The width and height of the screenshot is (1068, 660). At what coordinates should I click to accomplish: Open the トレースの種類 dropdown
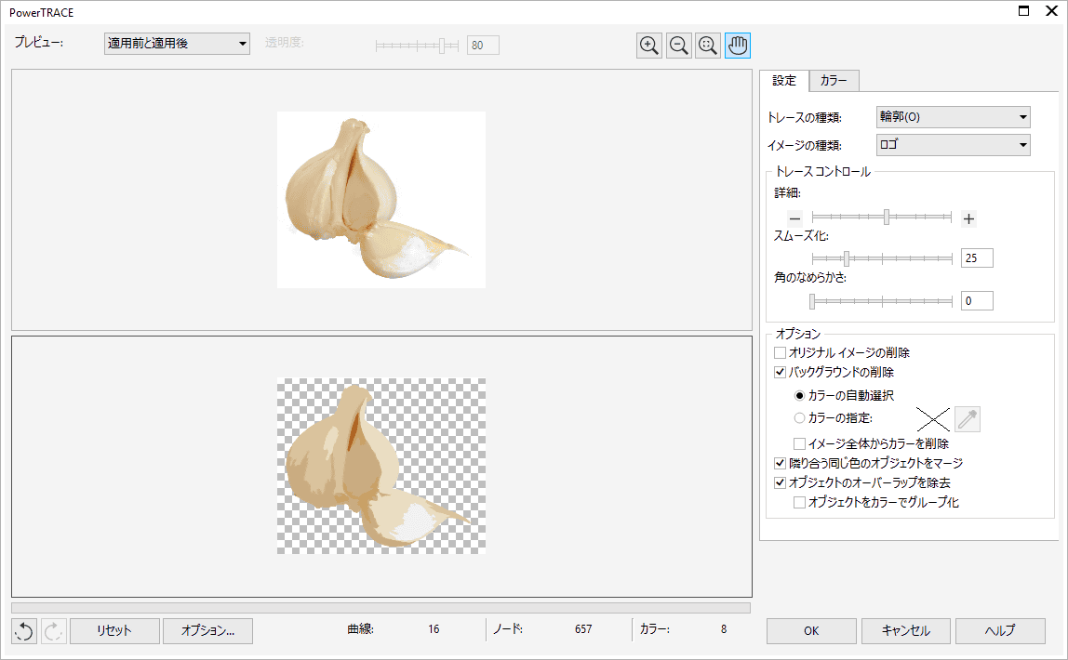point(953,117)
